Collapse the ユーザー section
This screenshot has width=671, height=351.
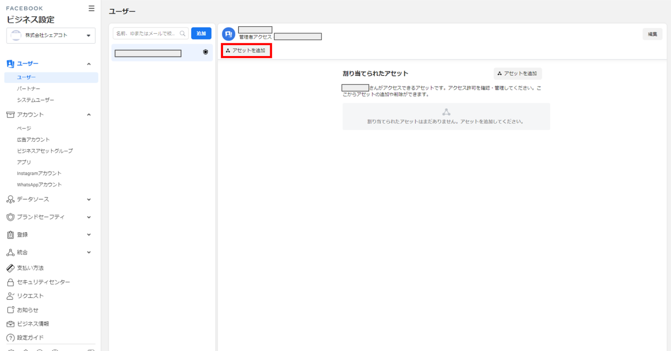[89, 64]
